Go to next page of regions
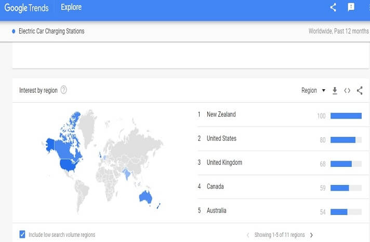The width and height of the screenshot is (370, 242). (311, 235)
